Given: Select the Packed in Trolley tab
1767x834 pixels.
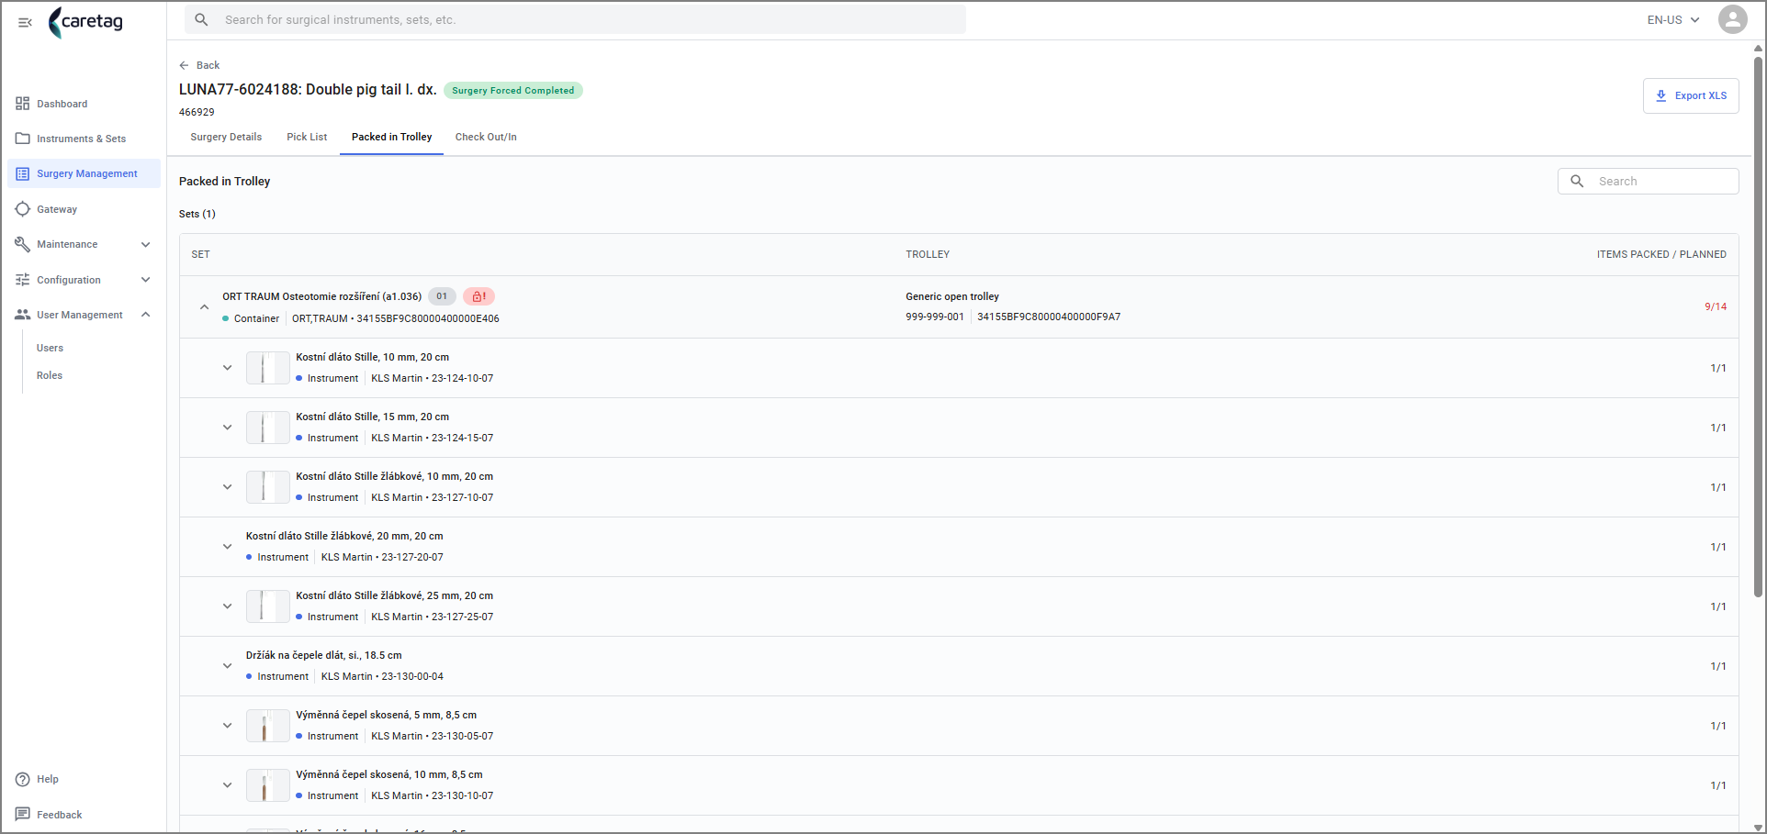Looking at the screenshot, I should [391, 137].
